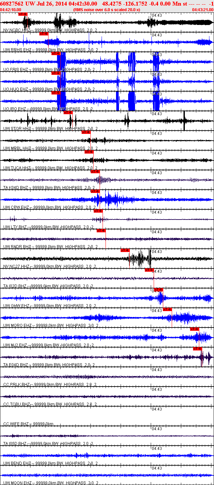Click the red pick flag on FRIS trace
The height and width of the screenshot is (485, 214).
[x=56, y=53]
